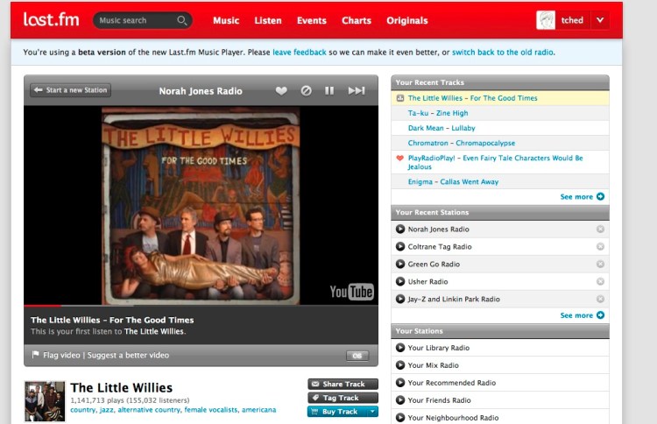Viewport: 657px width, 424px height.
Task: Remove Jay-Z and Linkin Park Radio
Action: click(600, 299)
